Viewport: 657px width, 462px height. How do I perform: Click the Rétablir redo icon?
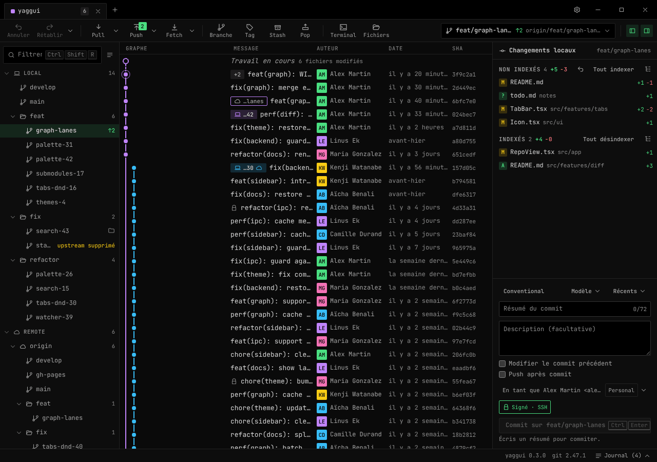(x=50, y=30)
